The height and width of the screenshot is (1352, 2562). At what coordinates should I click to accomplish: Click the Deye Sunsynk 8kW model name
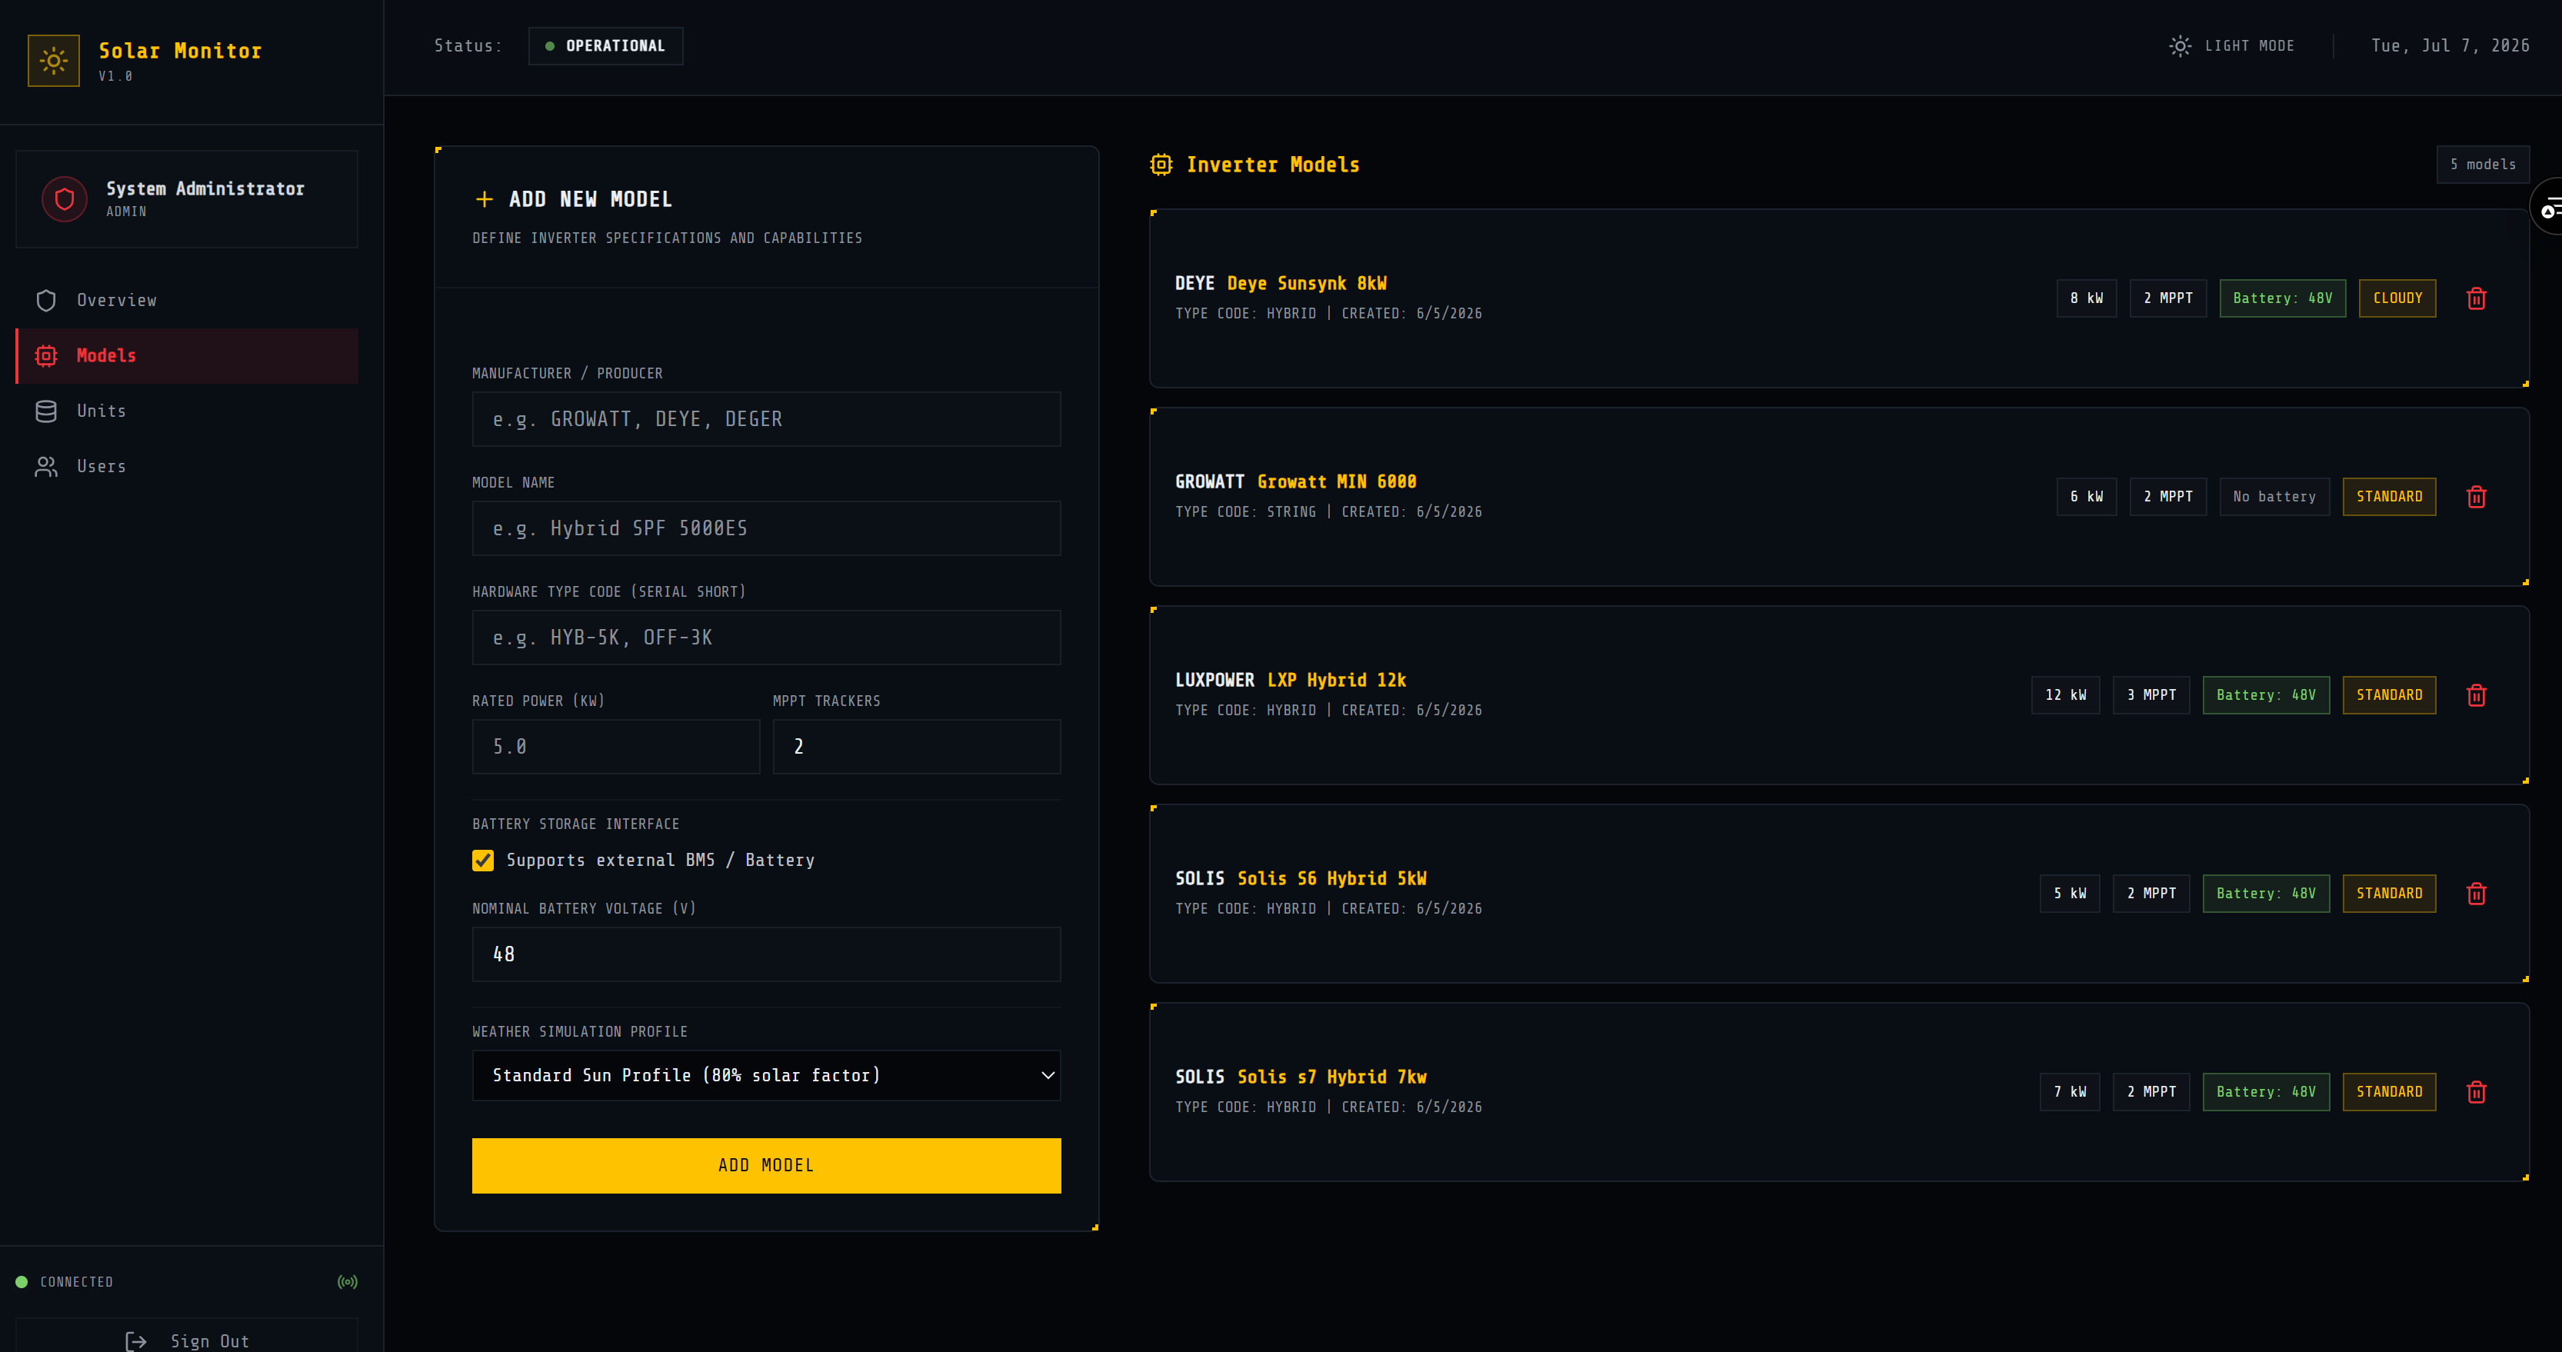click(1306, 283)
